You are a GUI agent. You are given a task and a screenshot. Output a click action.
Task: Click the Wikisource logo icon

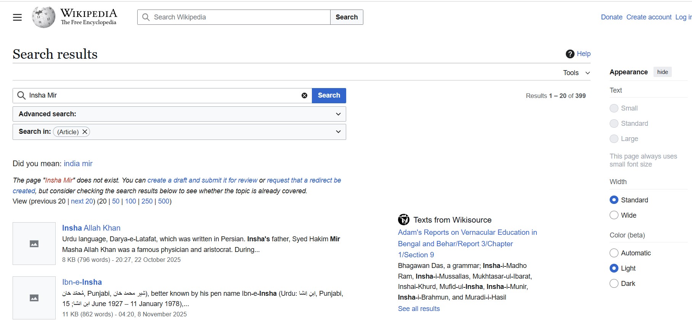[403, 220]
